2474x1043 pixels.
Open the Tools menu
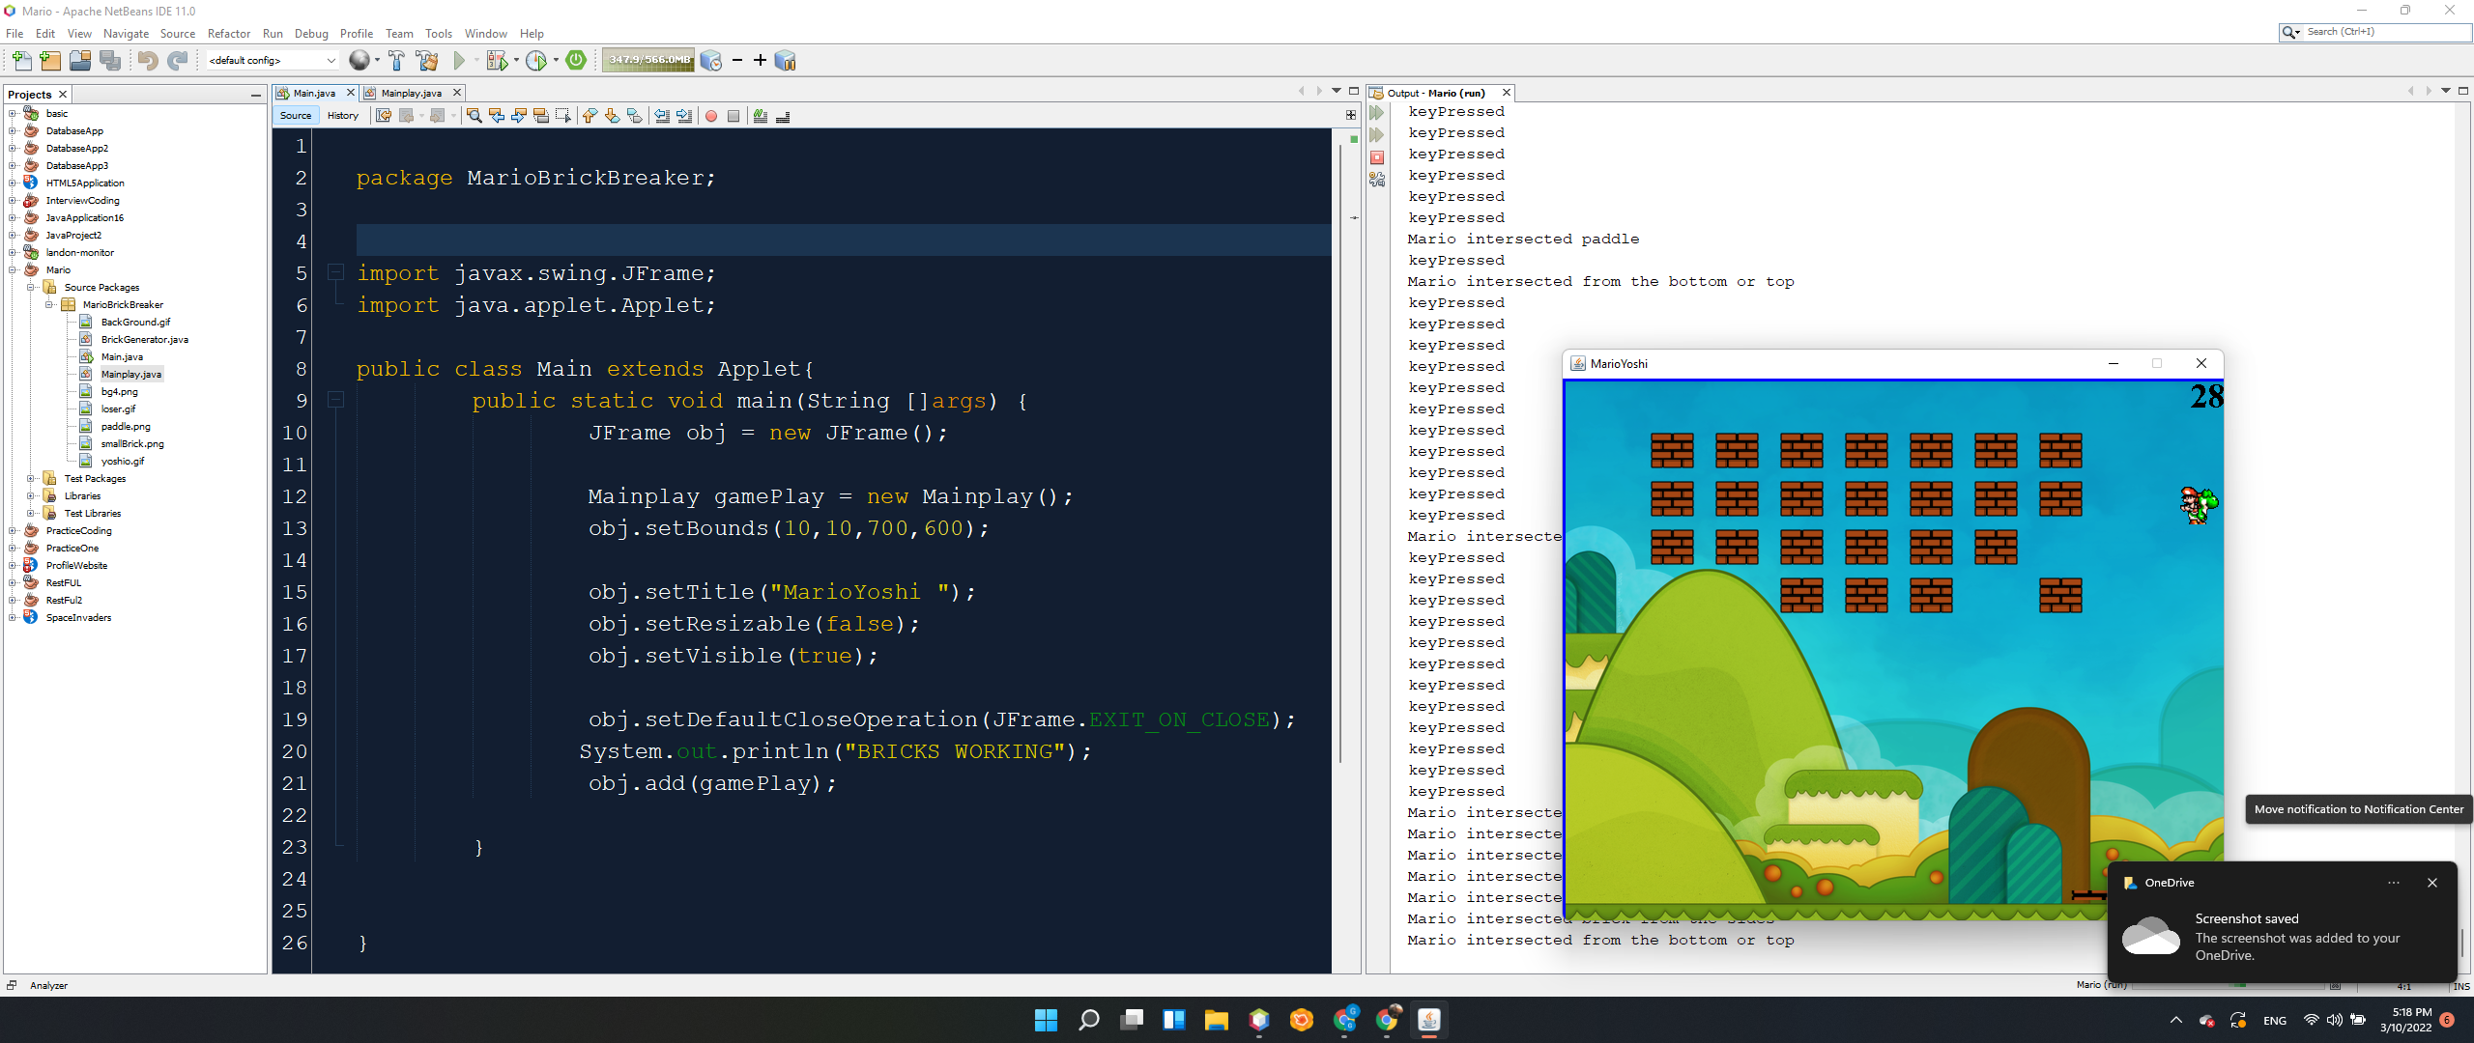click(x=439, y=34)
